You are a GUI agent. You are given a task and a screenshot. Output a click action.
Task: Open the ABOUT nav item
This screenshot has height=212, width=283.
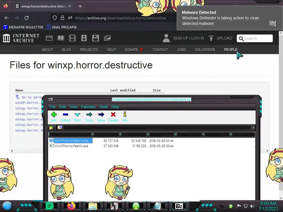pyautogui.click(x=47, y=50)
